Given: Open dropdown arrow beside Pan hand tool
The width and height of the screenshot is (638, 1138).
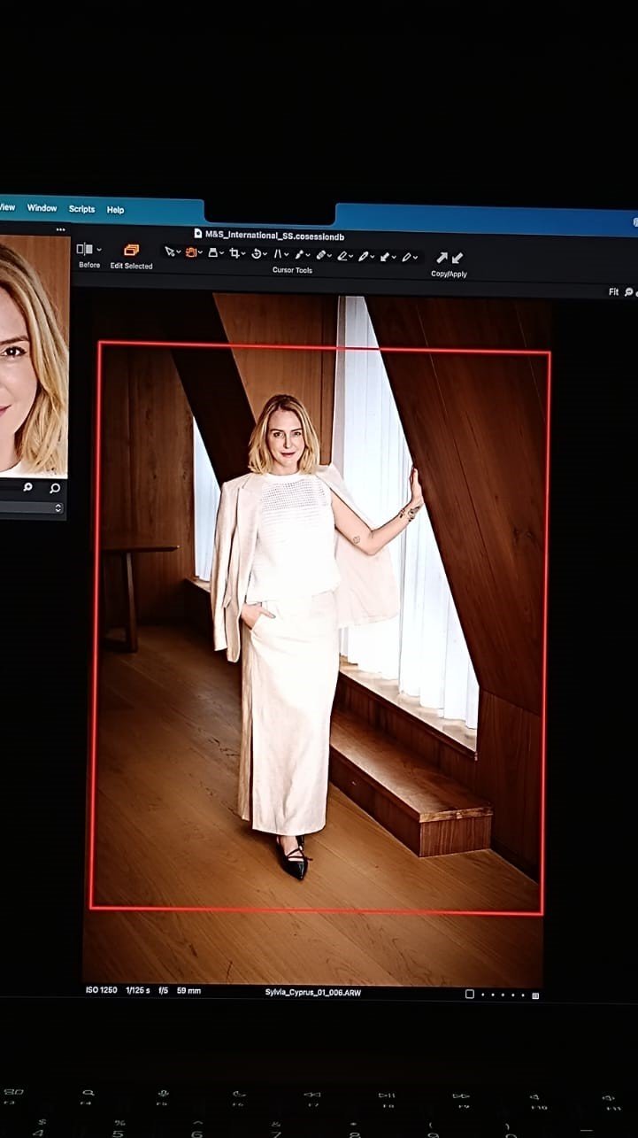Looking at the screenshot, I should tap(201, 253).
